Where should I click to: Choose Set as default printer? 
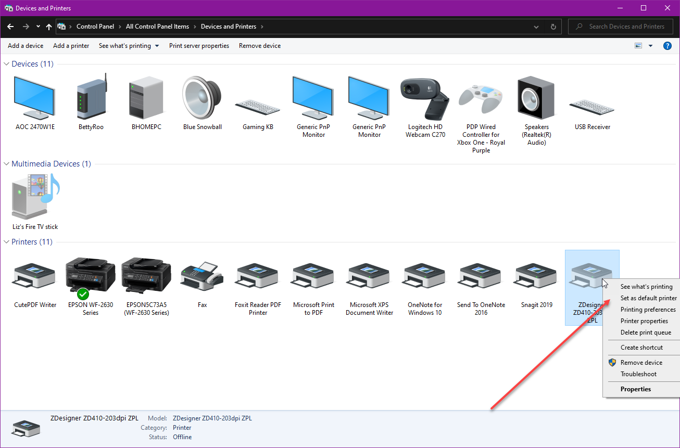click(649, 298)
